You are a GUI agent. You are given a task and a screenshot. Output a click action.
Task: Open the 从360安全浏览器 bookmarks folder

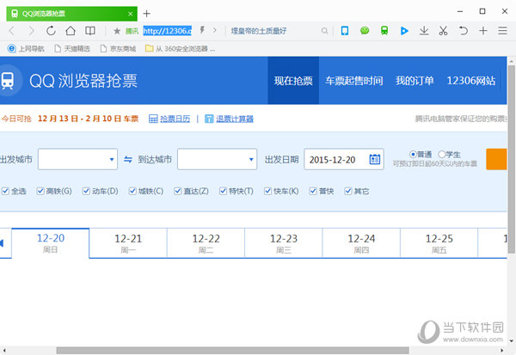180,49
